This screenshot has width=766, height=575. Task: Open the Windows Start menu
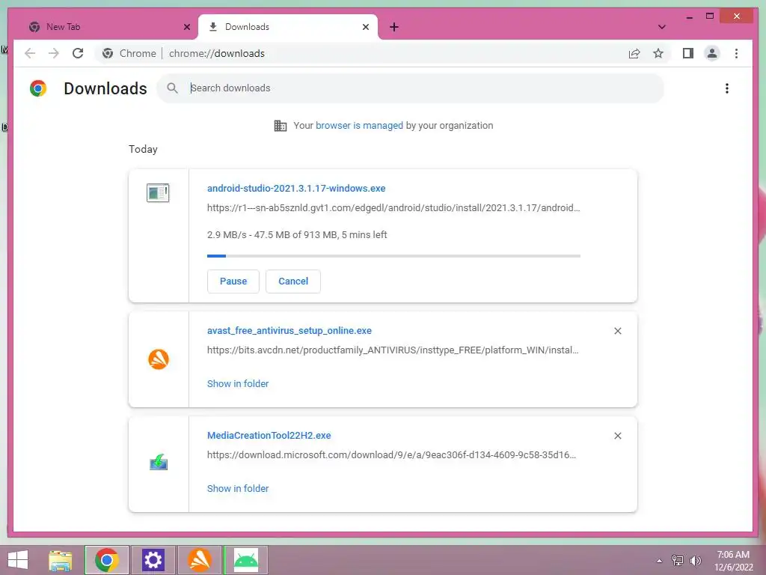18,560
